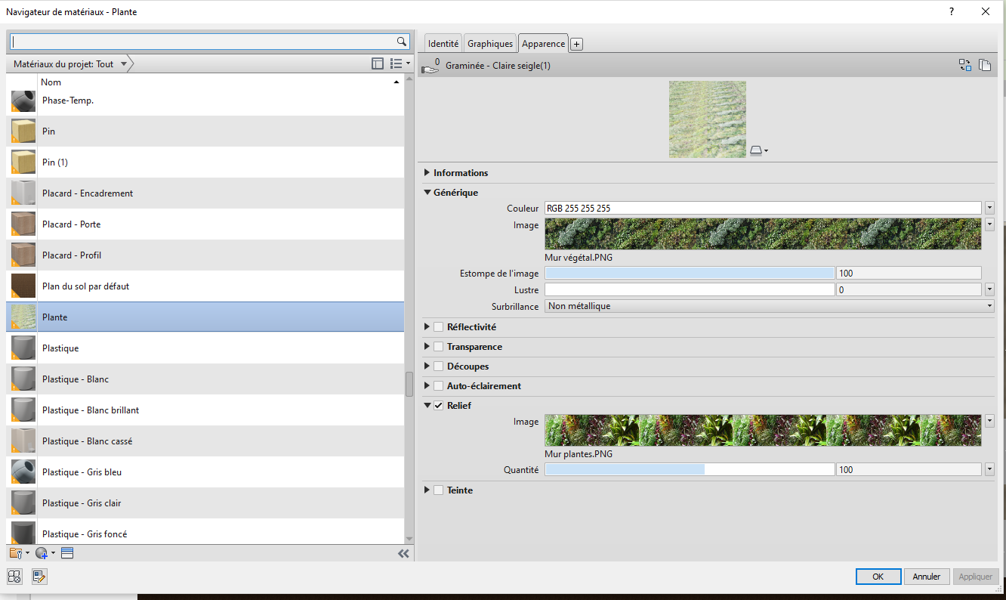Uncheck the Relief checkbox
Screen dimensions: 1006x600
[x=438, y=405]
